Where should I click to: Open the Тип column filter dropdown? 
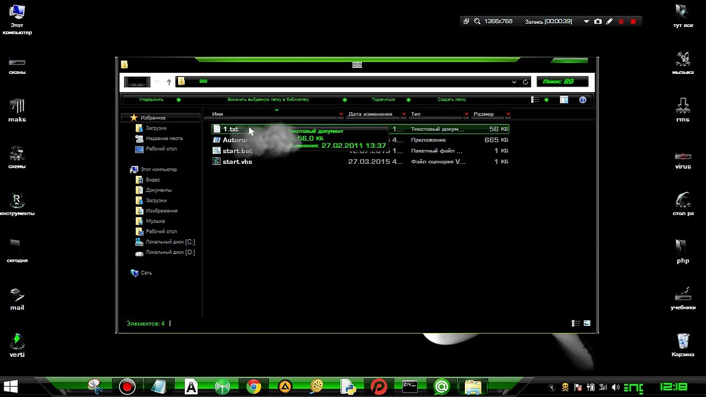(467, 114)
